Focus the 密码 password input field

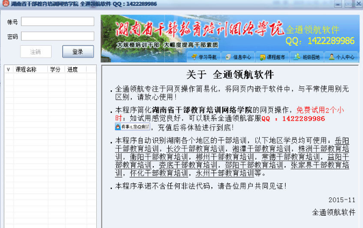coord(58,37)
